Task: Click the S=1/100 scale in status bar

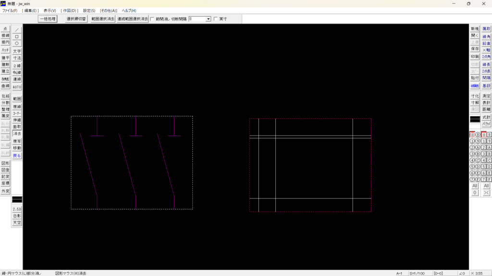Action: coord(417,273)
